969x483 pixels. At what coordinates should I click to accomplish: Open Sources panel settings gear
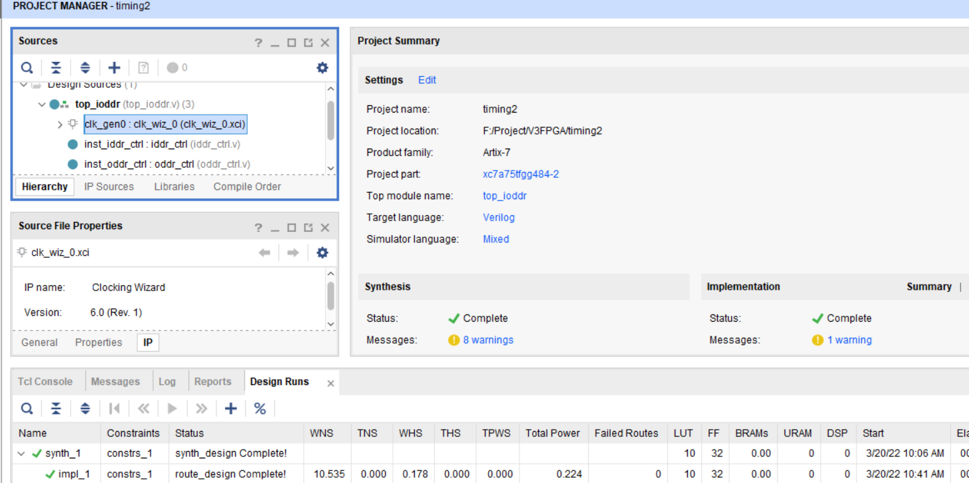[x=322, y=67]
